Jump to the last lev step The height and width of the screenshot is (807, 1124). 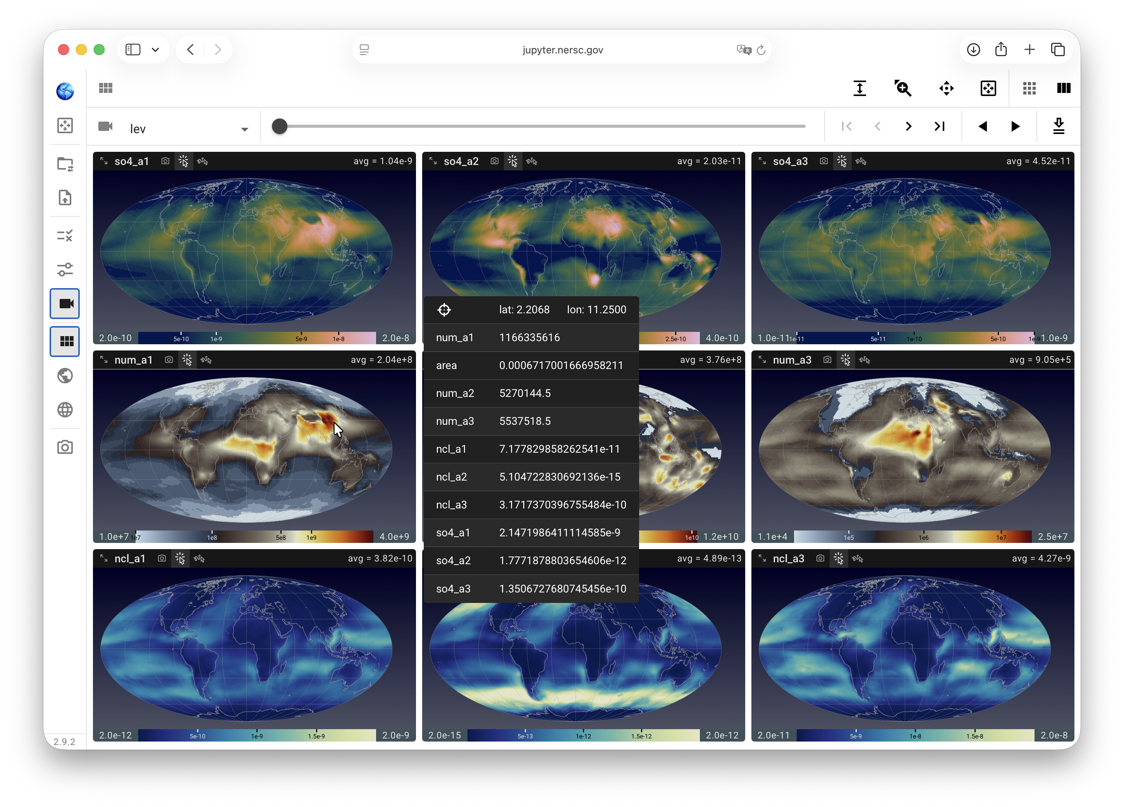point(939,126)
